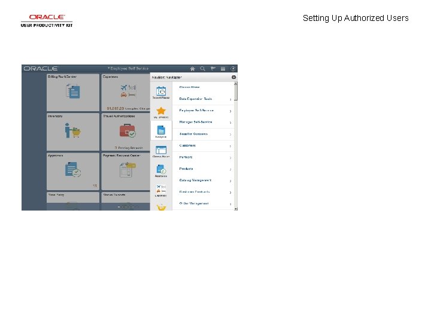Expand chevron beside Manager Self-Service
The width and height of the screenshot is (431, 323).
[230, 123]
